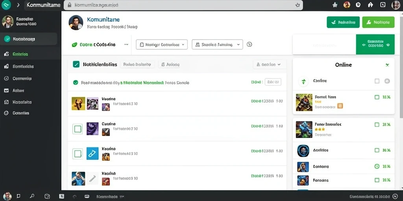Open the sidebar user avatar at the top
The image size is (403, 201).
coord(8,22)
